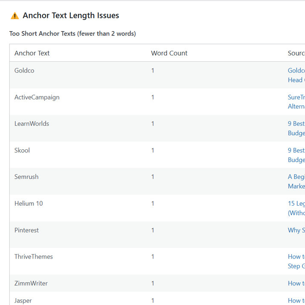Click the word count 1 in ThriveThemes row
Viewport: 305px width, 305px height.
pyautogui.click(x=153, y=257)
